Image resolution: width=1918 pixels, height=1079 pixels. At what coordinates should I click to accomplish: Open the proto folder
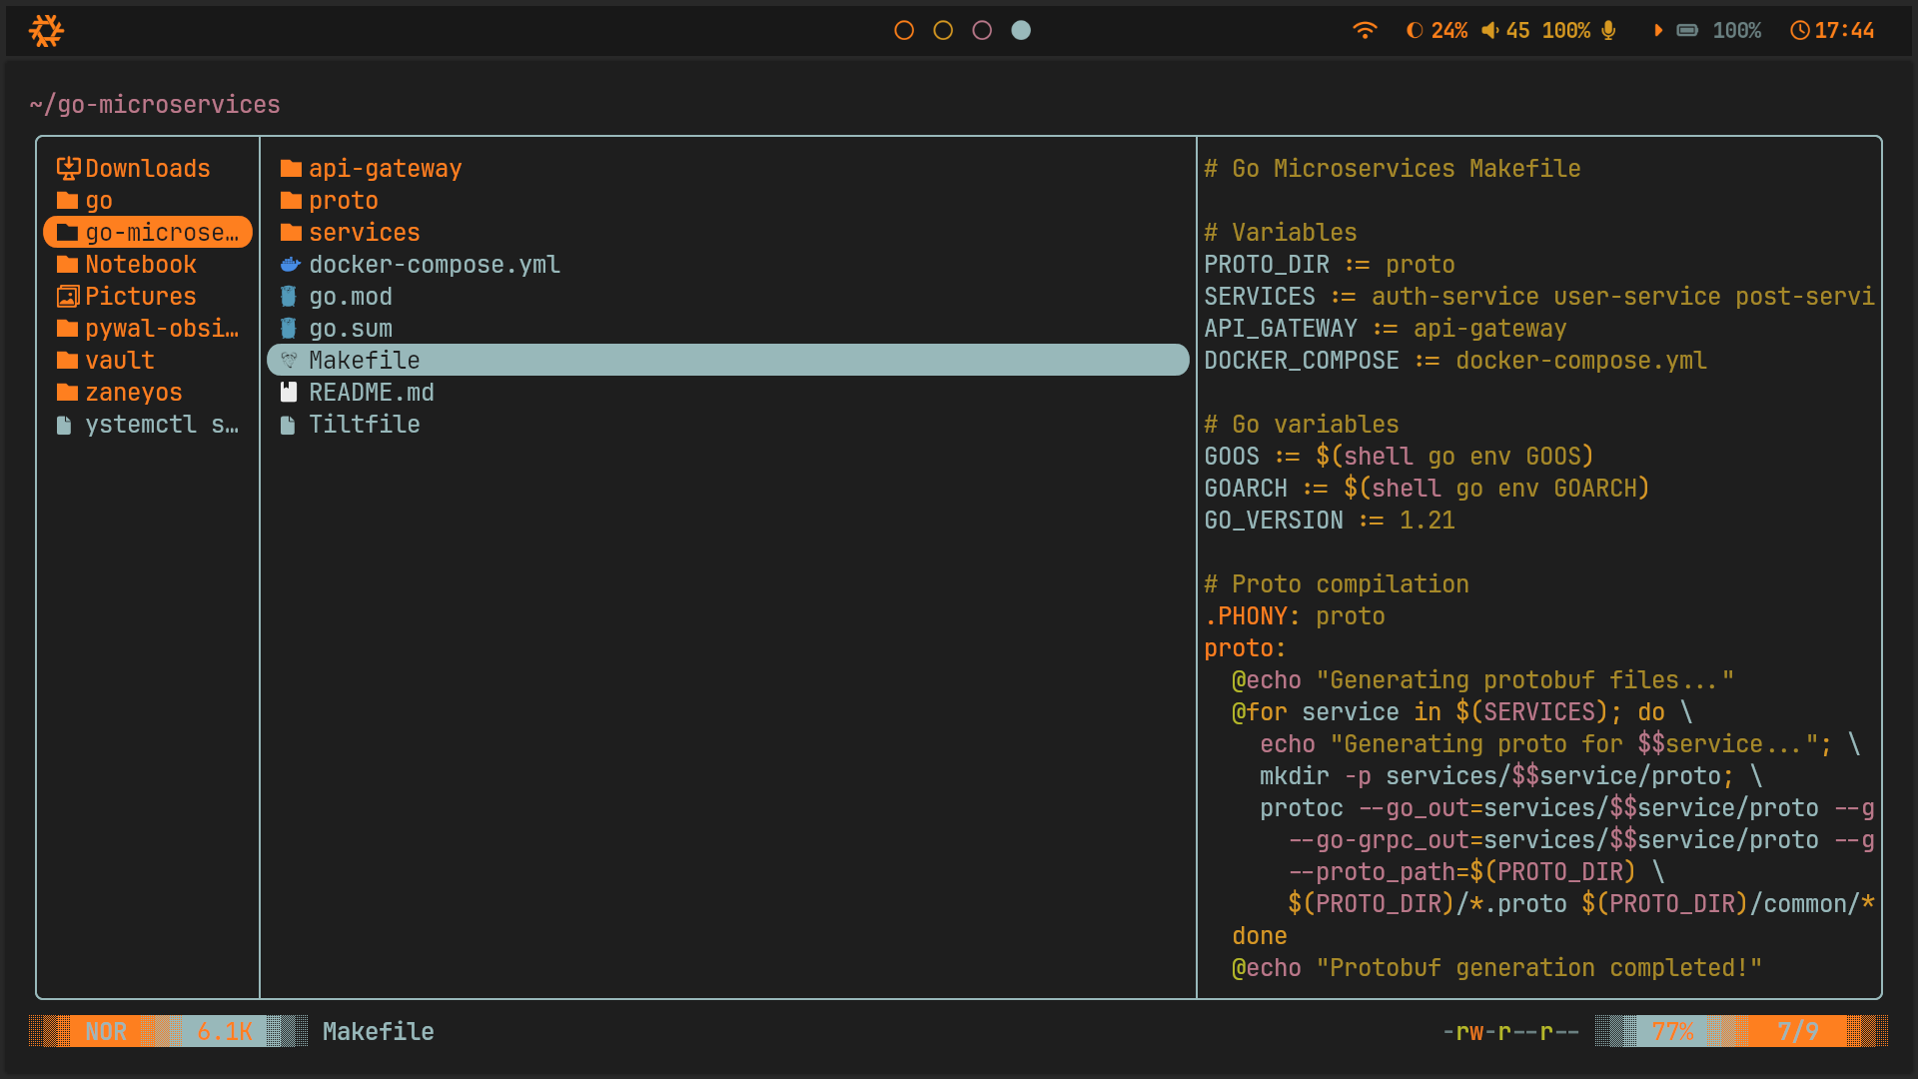pos(330,201)
